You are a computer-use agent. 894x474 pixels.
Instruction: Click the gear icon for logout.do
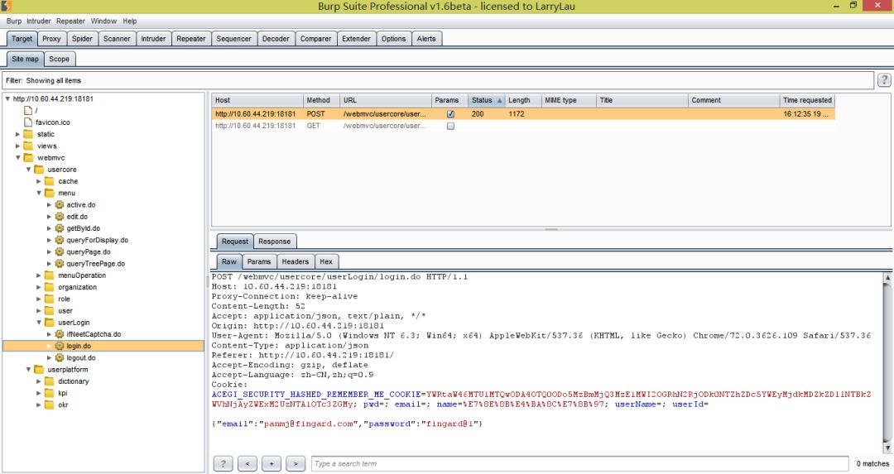60,358
